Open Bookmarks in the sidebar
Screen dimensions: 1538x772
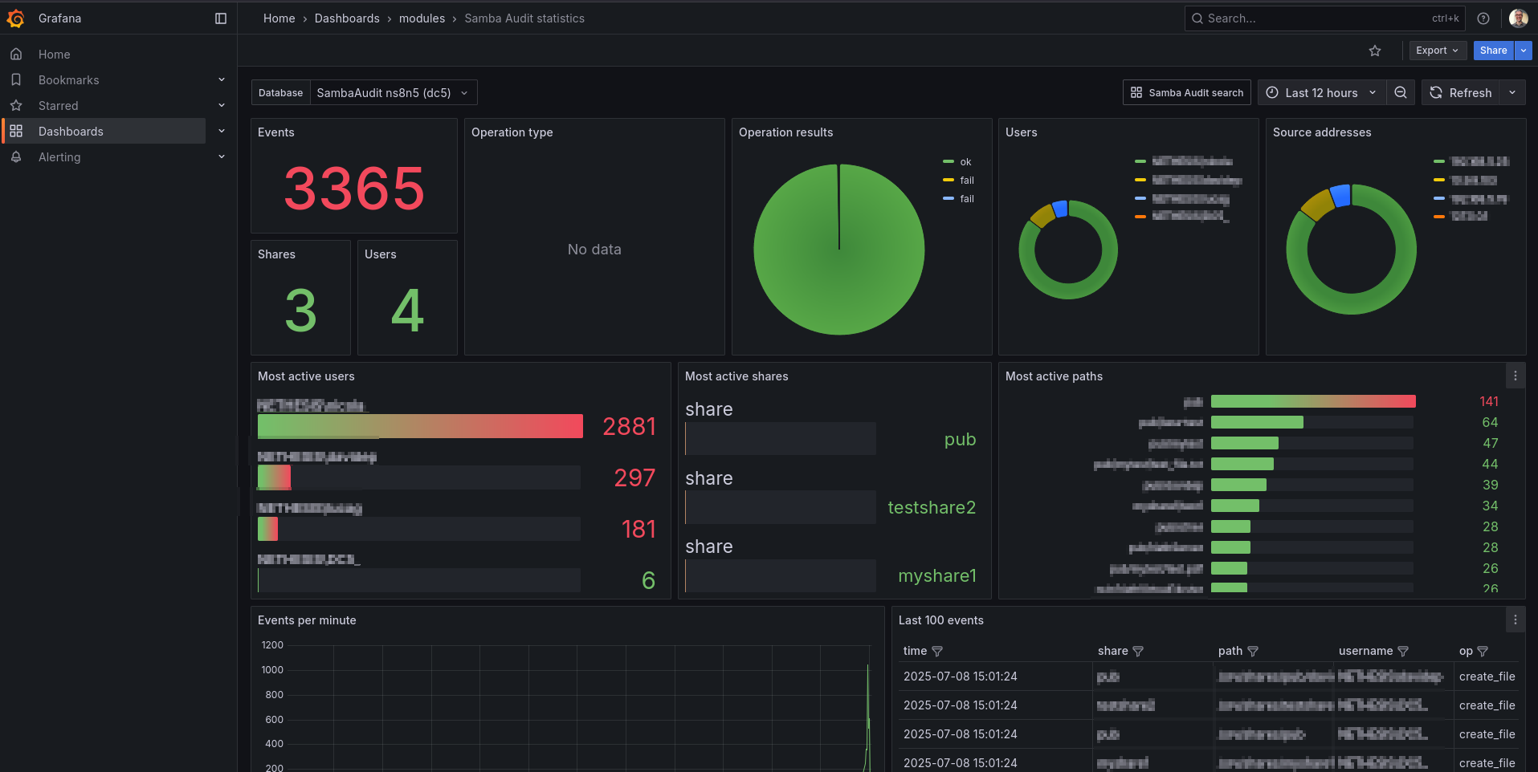[x=69, y=80]
